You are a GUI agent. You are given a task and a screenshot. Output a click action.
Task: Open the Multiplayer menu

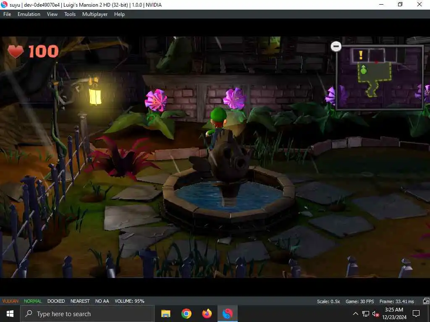(95, 14)
